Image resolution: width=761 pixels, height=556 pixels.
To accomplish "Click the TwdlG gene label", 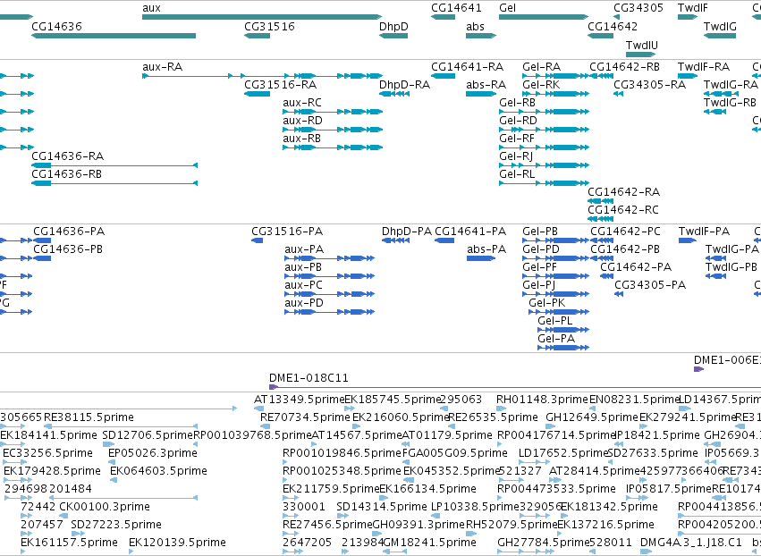I will point(720,26).
